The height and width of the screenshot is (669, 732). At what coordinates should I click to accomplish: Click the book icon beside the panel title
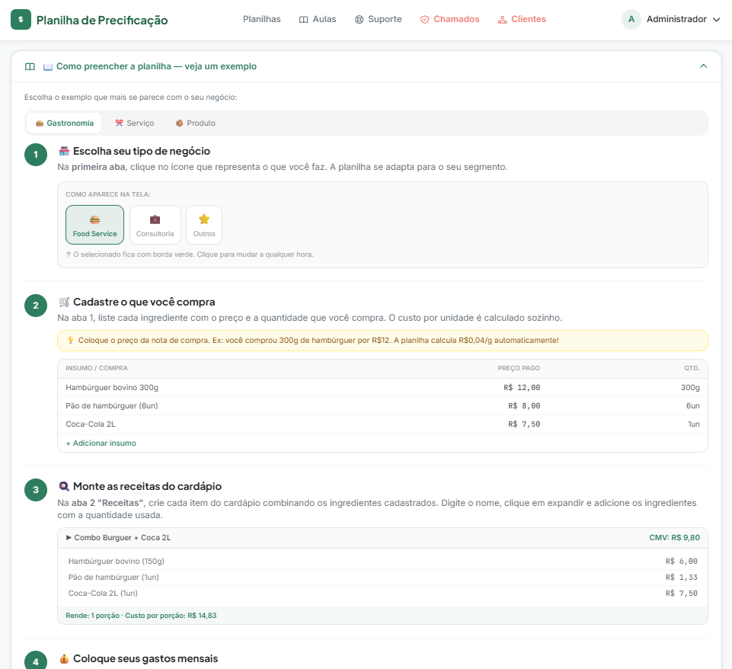pyautogui.click(x=30, y=66)
